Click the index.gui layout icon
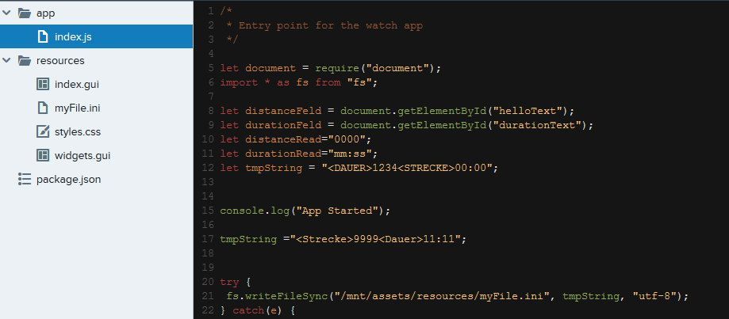 point(43,85)
